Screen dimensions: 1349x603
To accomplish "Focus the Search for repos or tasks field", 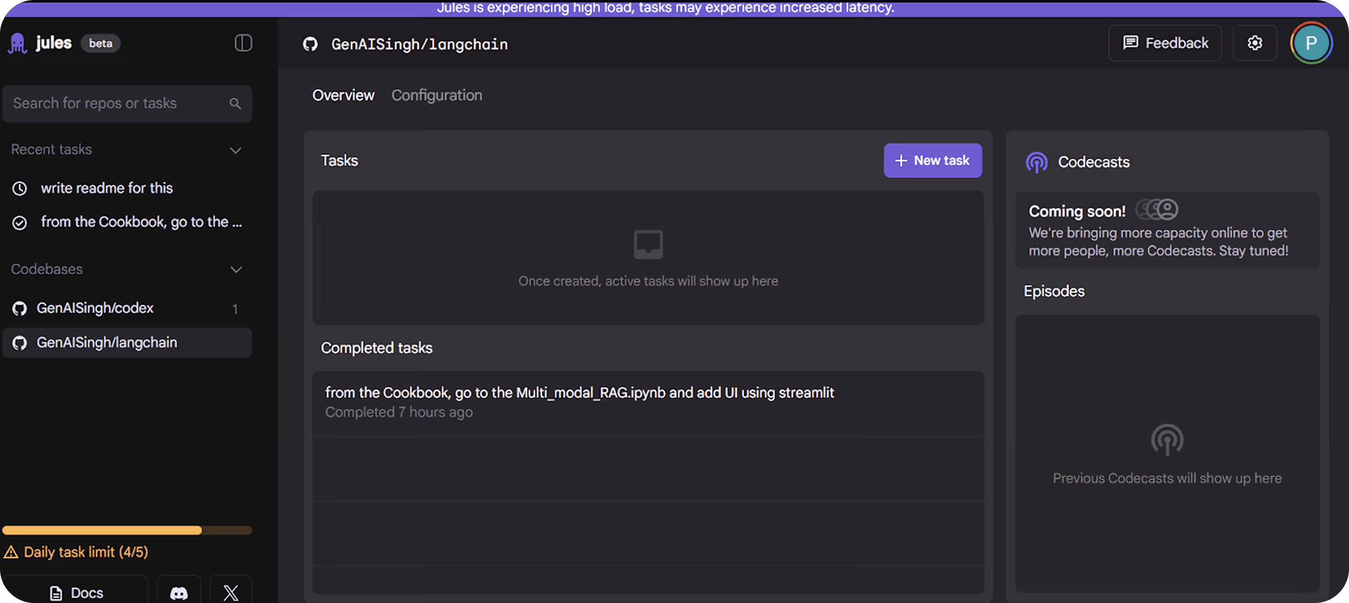I will 115,104.
